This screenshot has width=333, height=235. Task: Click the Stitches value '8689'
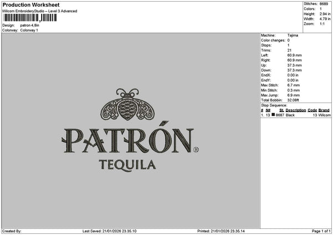[x=324, y=4]
